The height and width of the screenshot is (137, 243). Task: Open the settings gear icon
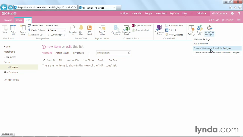[x=232, y=13]
